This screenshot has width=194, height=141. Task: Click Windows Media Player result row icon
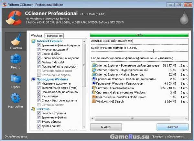coord(94,97)
